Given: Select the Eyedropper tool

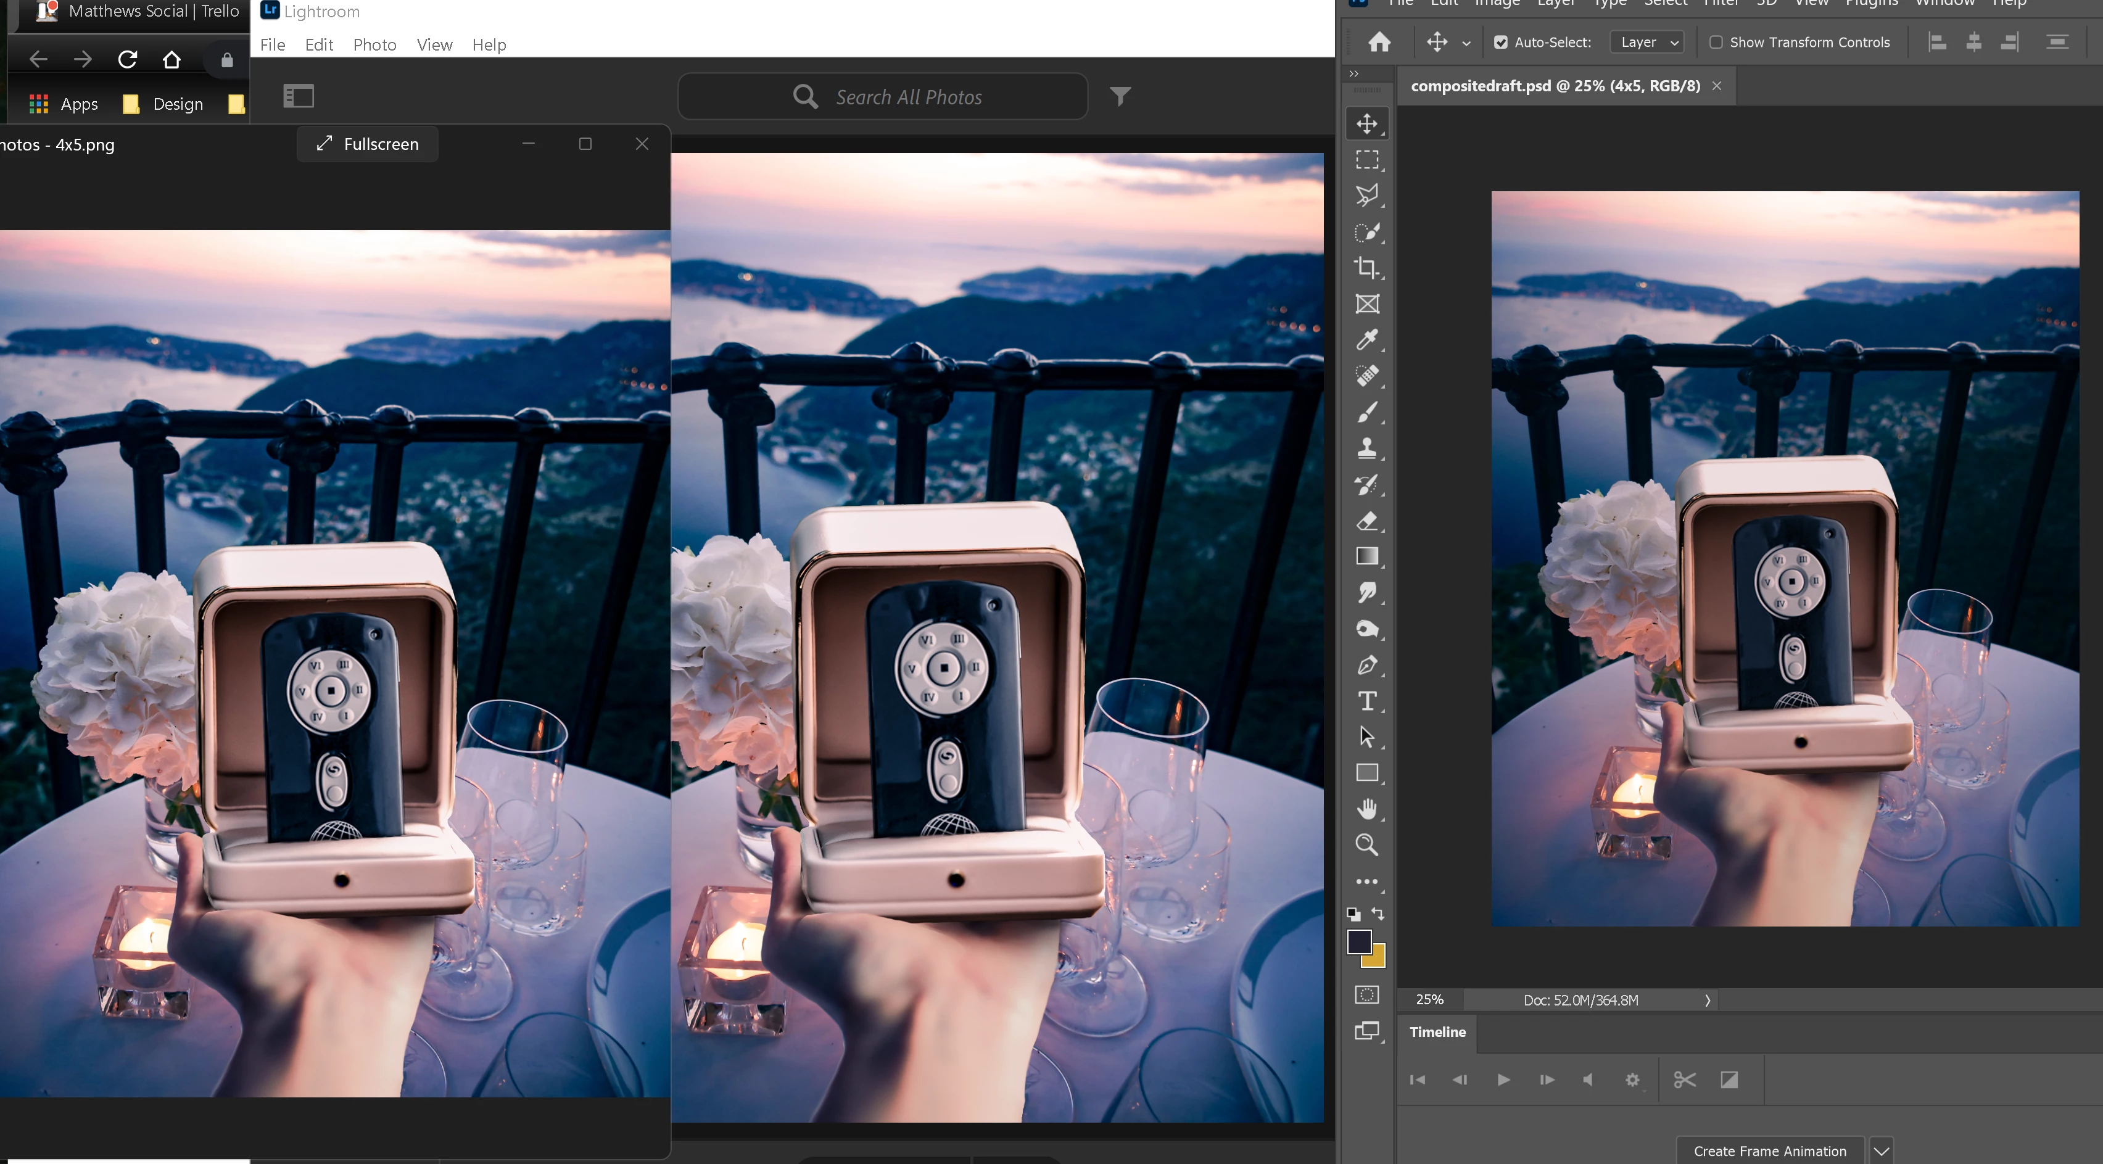Looking at the screenshot, I should pyautogui.click(x=1366, y=339).
